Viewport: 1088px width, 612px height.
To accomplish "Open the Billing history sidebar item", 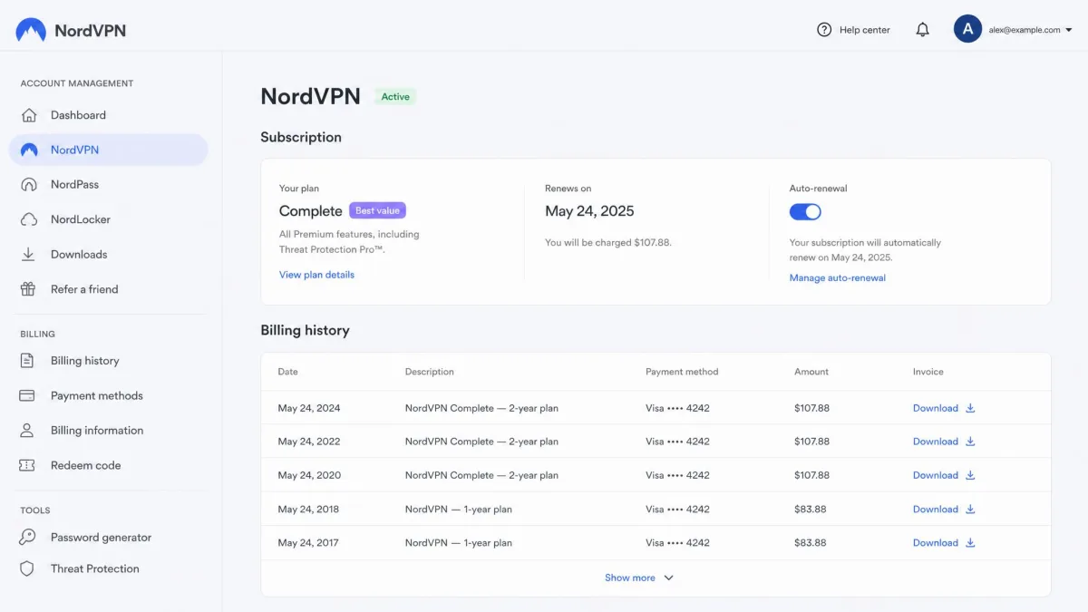I will click(109, 361).
